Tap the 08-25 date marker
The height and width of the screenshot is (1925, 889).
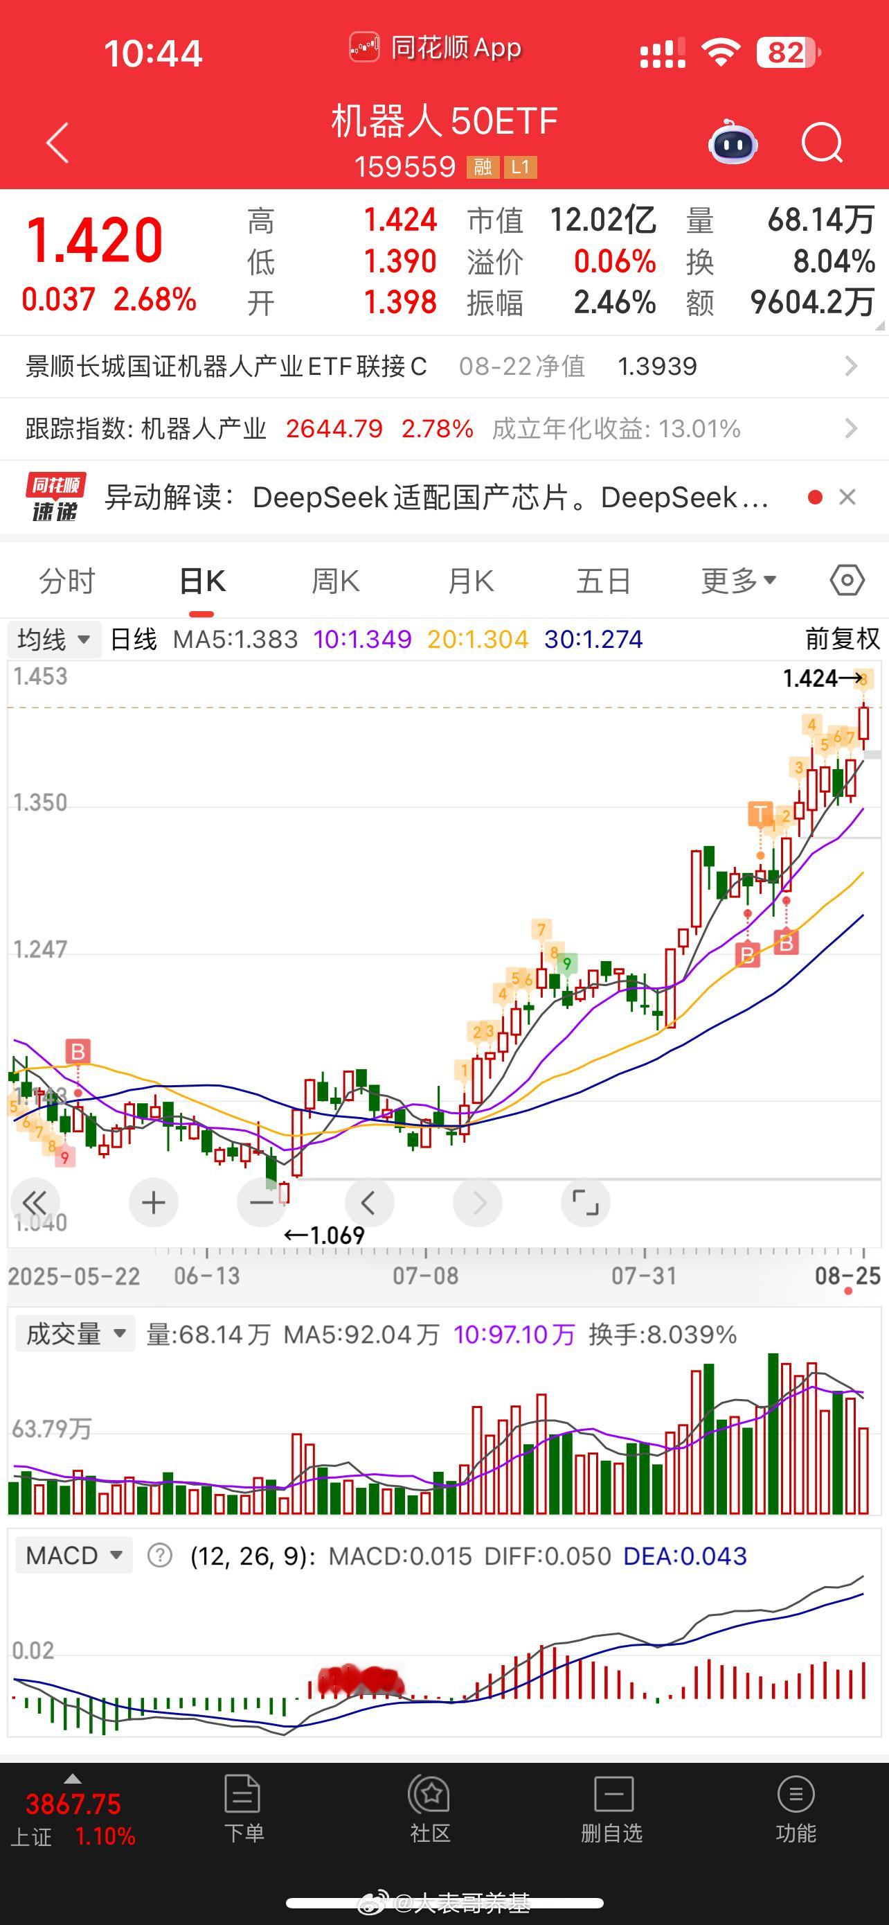[848, 1276]
